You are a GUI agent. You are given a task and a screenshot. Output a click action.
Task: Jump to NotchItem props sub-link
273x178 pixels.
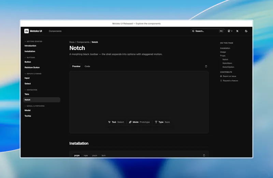point(227,63)
